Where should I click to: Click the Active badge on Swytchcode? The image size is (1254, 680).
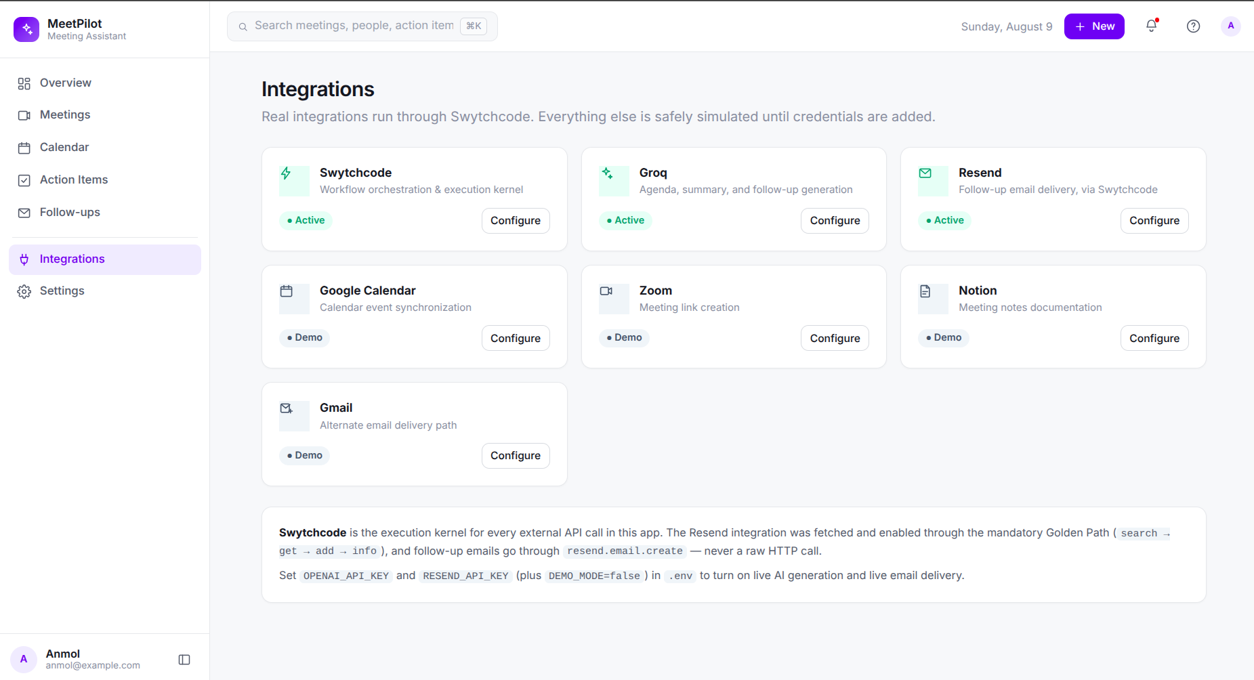tap(306, 220)
